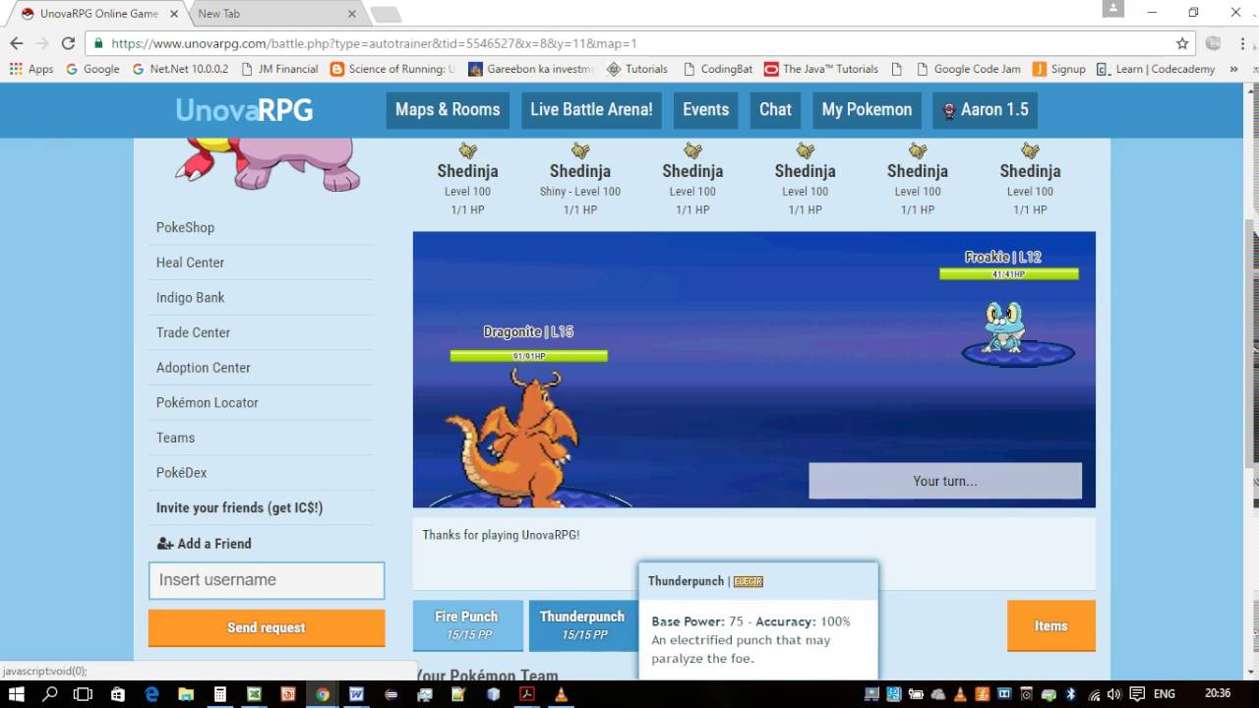Open the Events menu item

click(x=706, y=109)
